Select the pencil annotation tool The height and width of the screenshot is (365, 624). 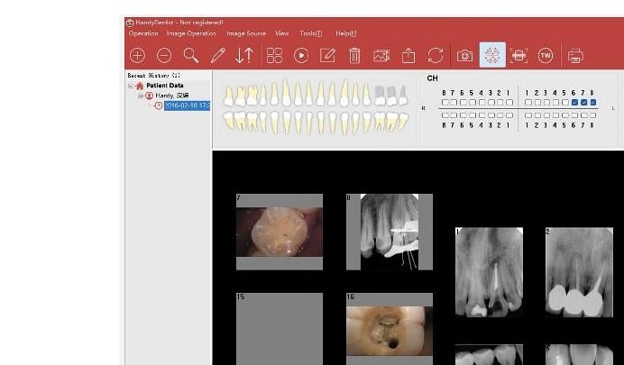(x=217, y=55)
